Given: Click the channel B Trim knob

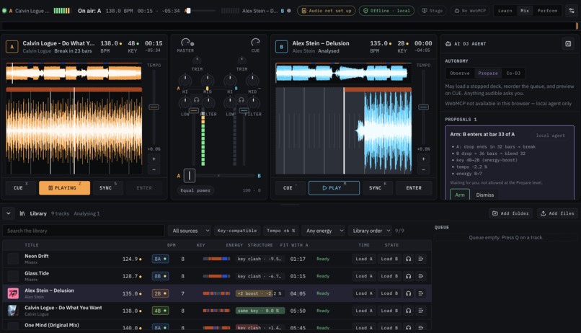Looking at the screenshot, I should [x=241, y=60].
